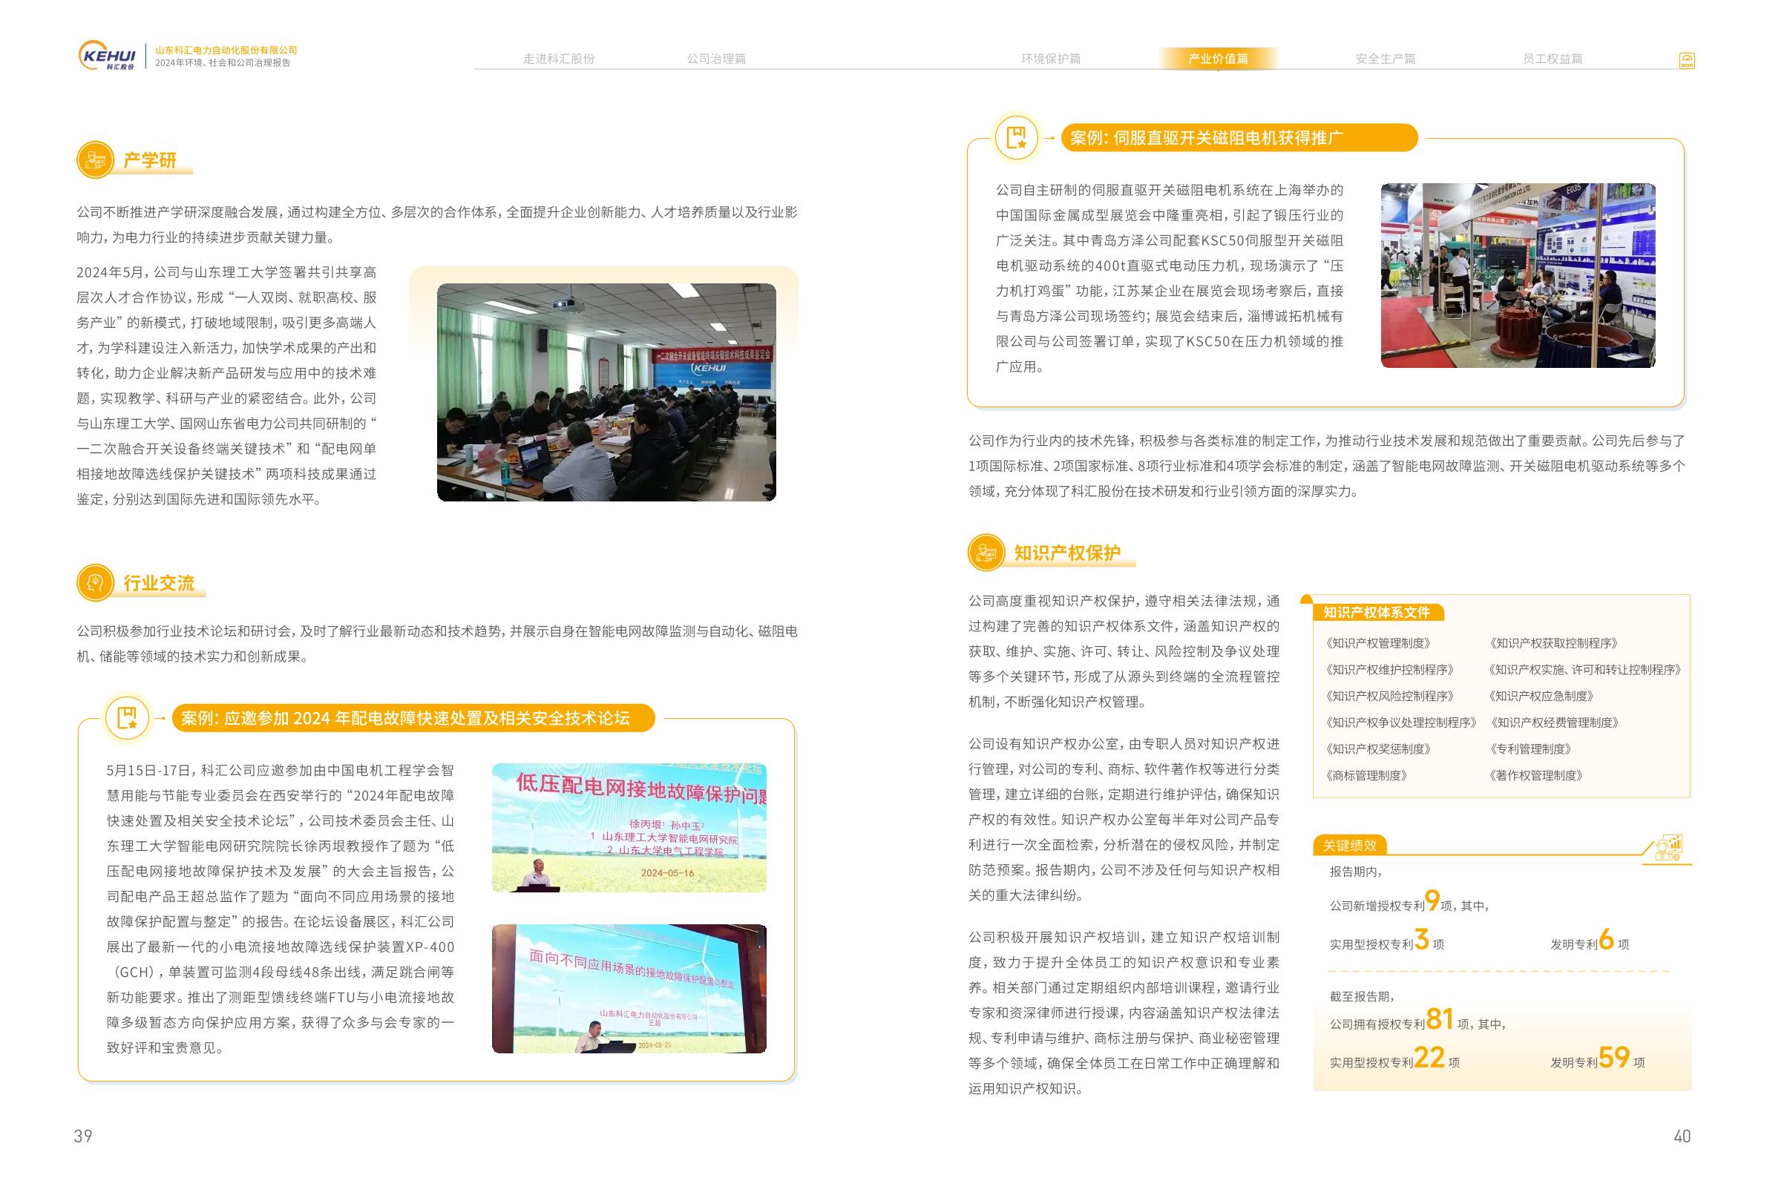Click the total 实用型授权专利 22 项 figure
The width and height of the screenshot is (1767, 1198).
coord(1394,1059)
